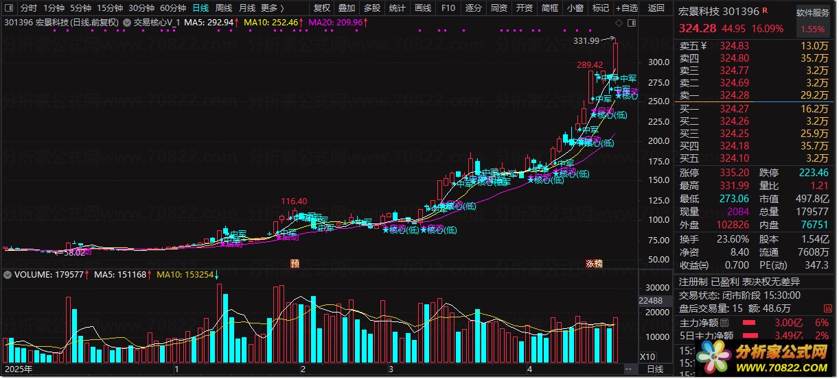Click the -- box beside bottom 日线 label
This screenshot has width=839, height=379.
(x=630, y=369)
